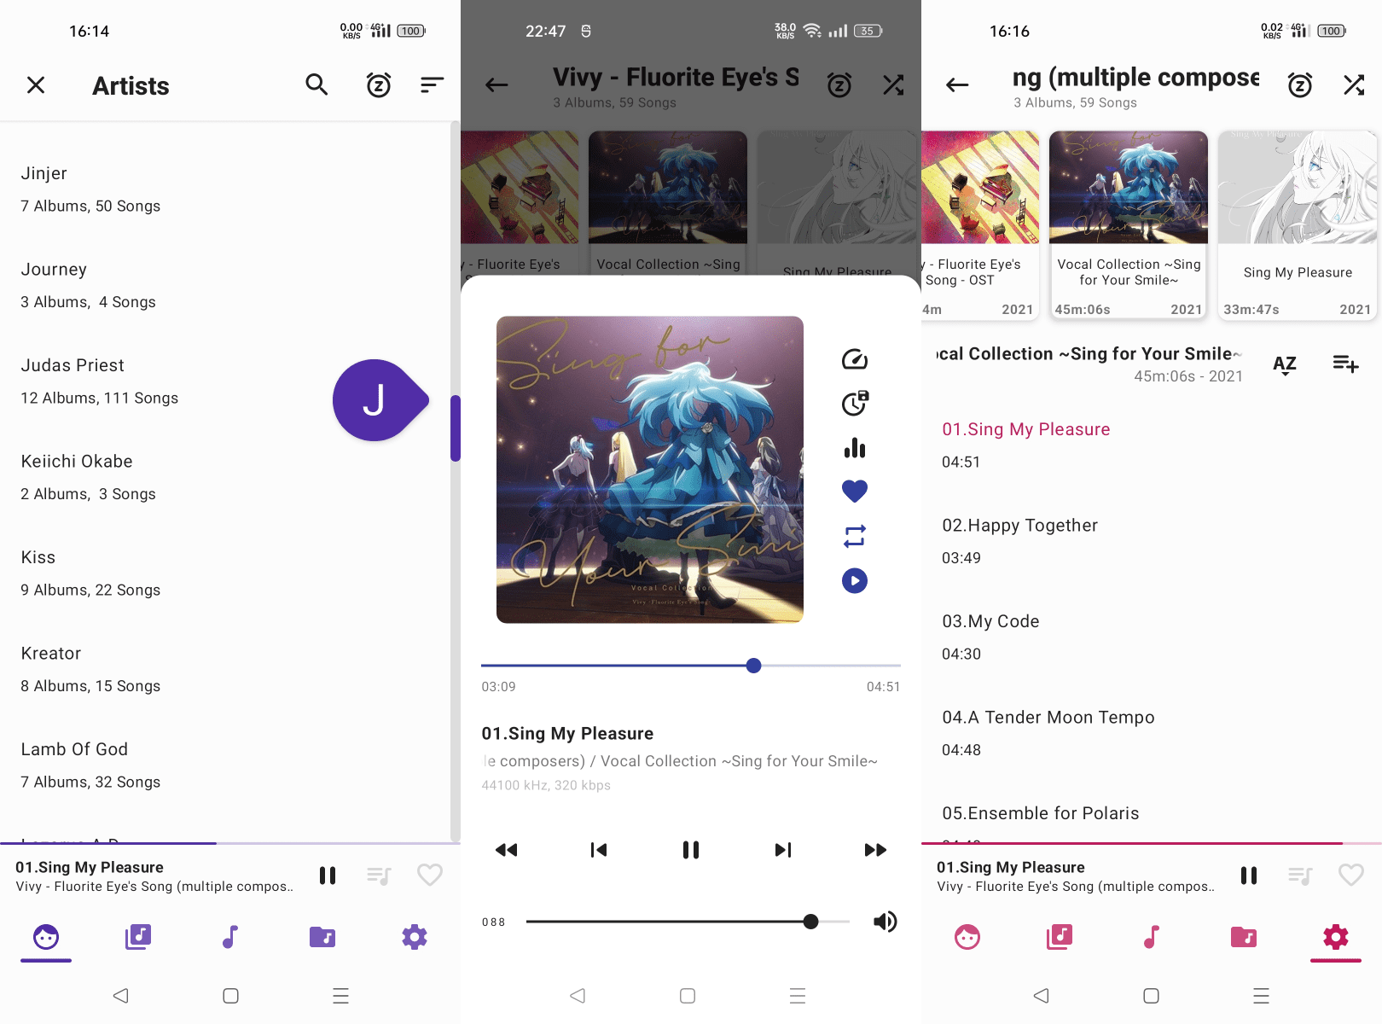Open the play queue in pink mini player
Image resolution: width=1382 pixels, height=1024 pixels.
pos(1300,876)
